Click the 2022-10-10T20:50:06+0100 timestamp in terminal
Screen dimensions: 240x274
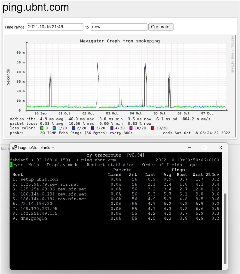(x=187, y=160)
